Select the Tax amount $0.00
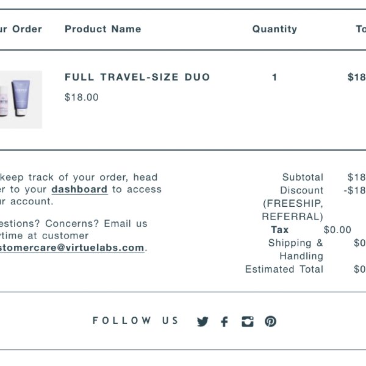 pos(337,230)
